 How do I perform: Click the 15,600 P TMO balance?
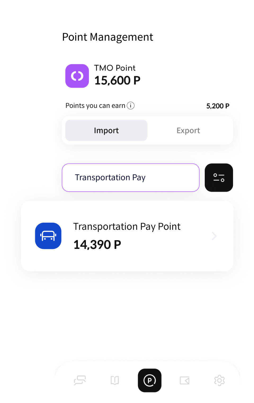pyautogui.click(x=117, y=80)
